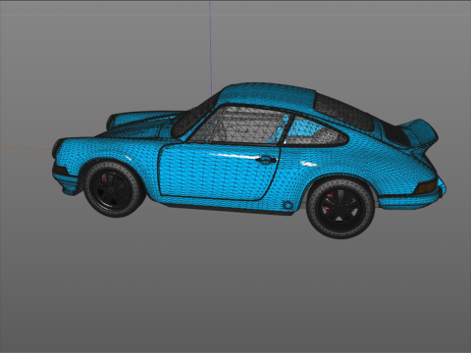The height and width of the screenshot is (353, 471).
Task: Select the car's front wheel
Action: point(113,189)
